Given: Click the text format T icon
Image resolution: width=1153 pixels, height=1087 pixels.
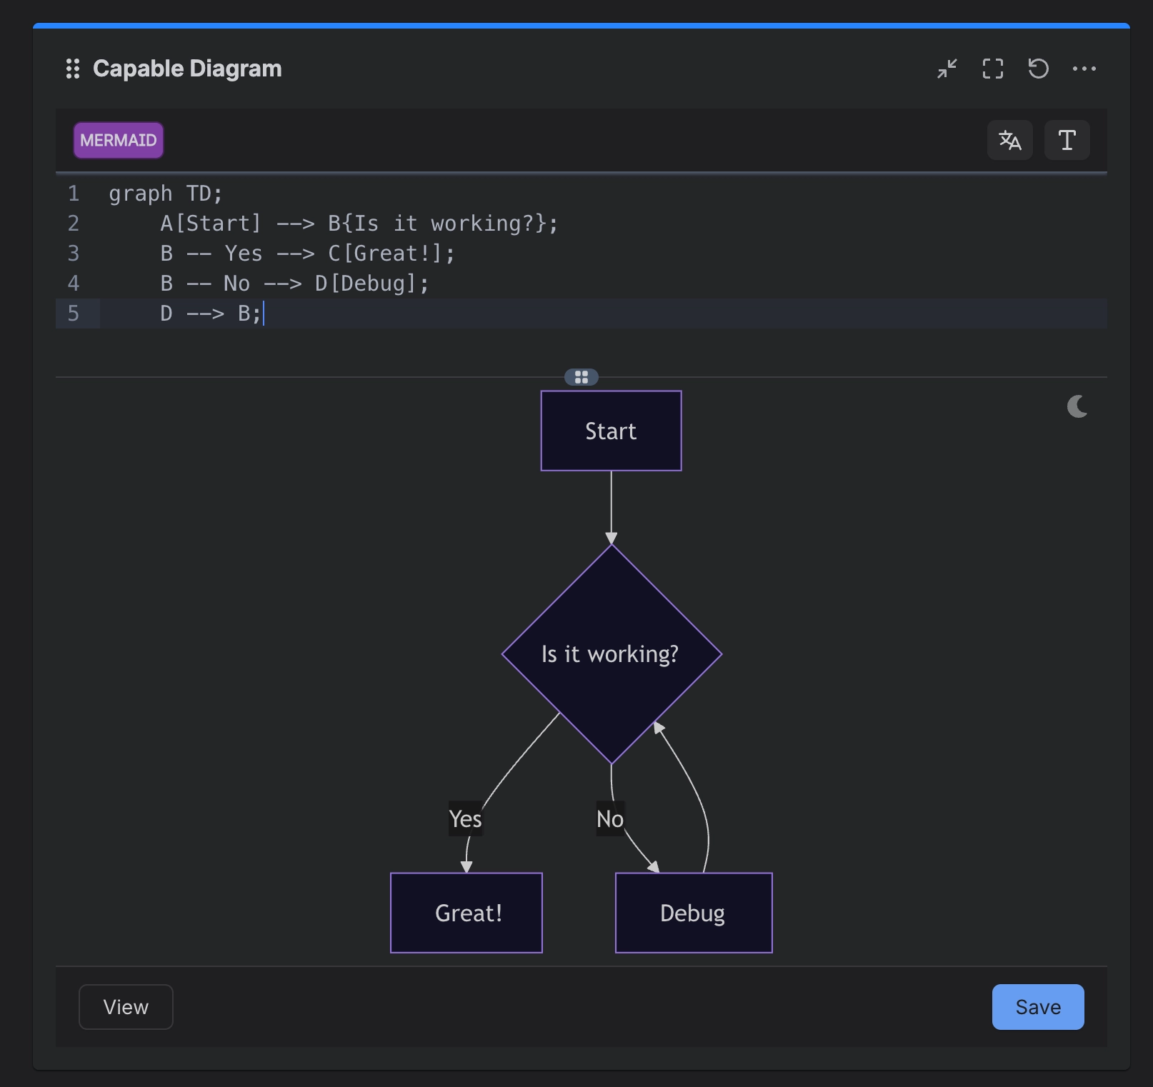Looking at the screenshot, I should tap(1067, 140).
